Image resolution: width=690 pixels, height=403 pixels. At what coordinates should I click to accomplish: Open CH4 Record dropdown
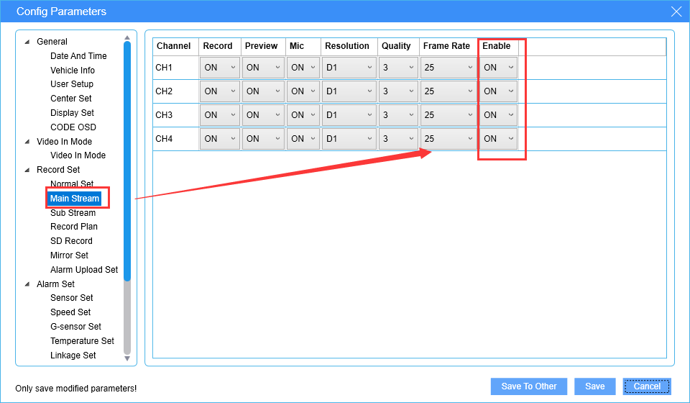pos(220,139)
